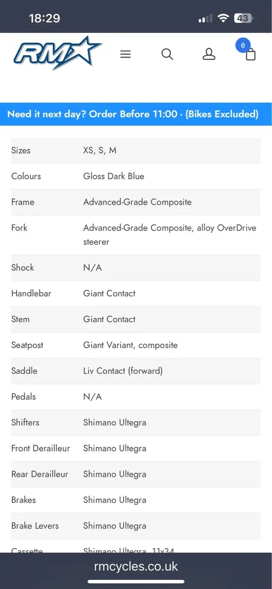272x589 pixels.
Task: Tap the home indicator bar
Action: click(x=136, y=582)
